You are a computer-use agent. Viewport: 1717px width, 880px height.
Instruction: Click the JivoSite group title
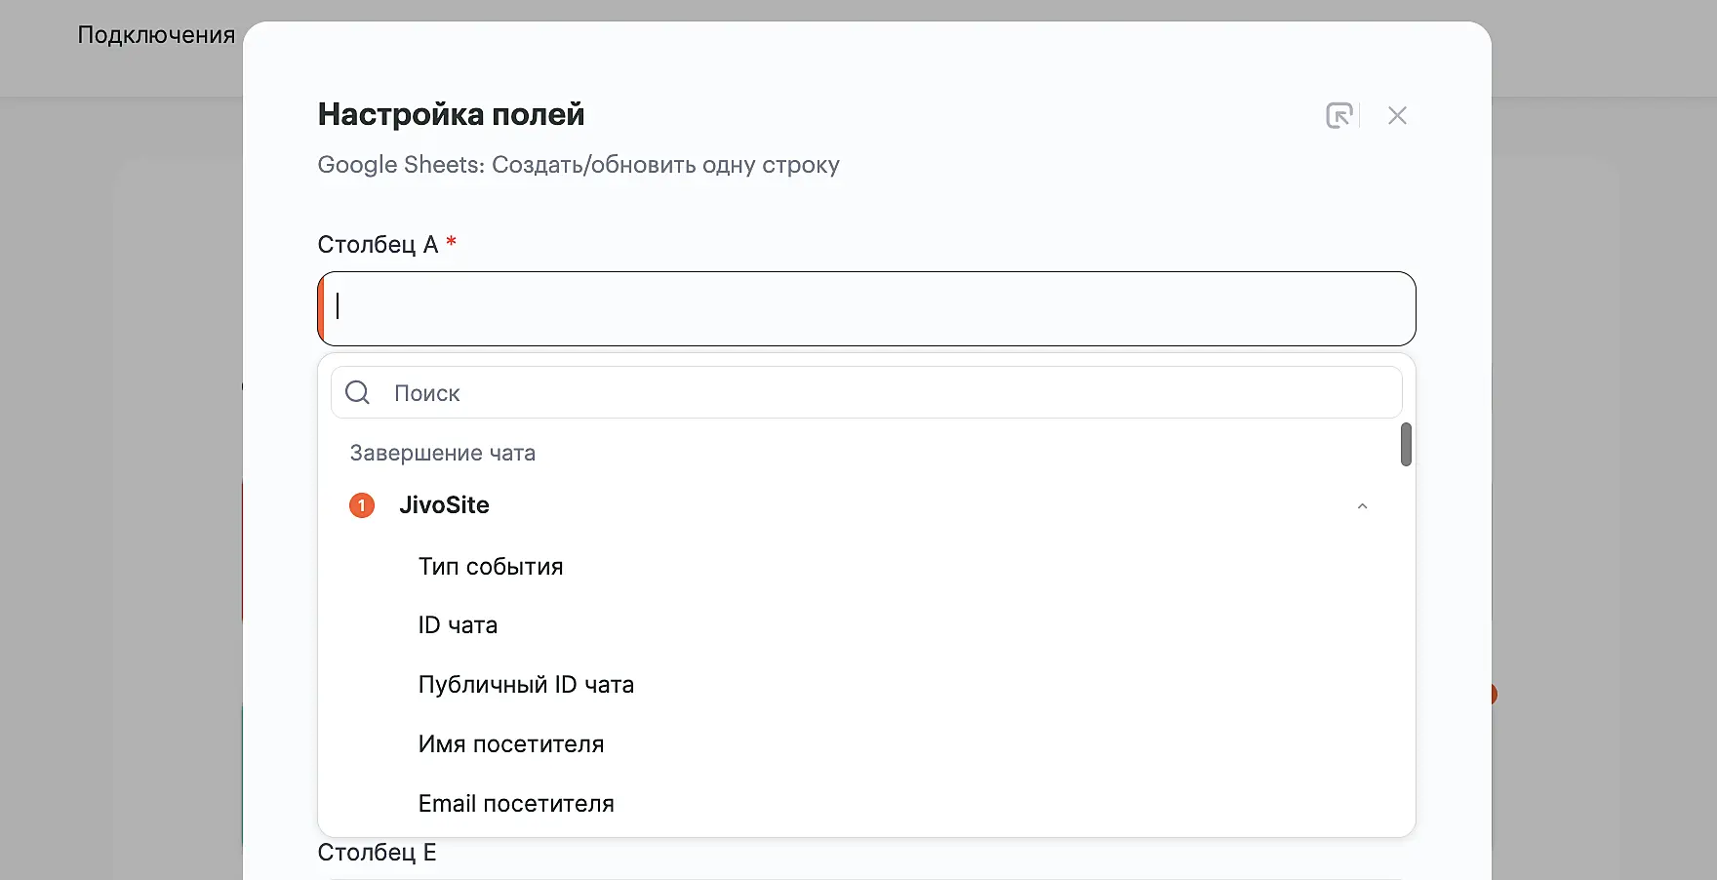444,505
